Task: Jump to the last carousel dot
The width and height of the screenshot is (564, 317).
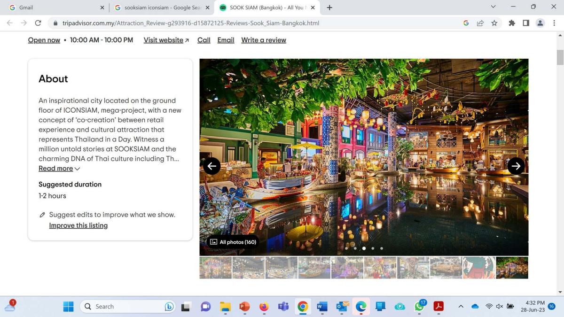Action: point(382,248)
